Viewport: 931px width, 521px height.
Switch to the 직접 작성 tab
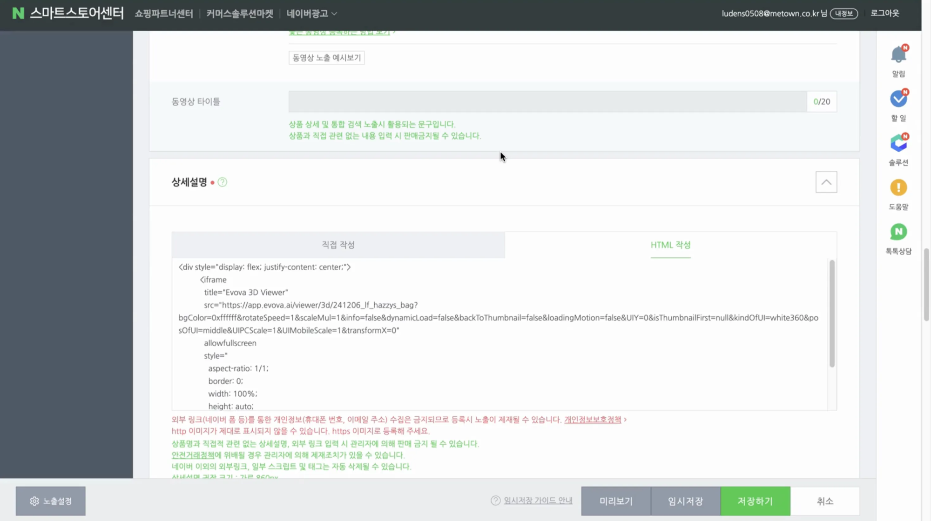tap(338, 245)
